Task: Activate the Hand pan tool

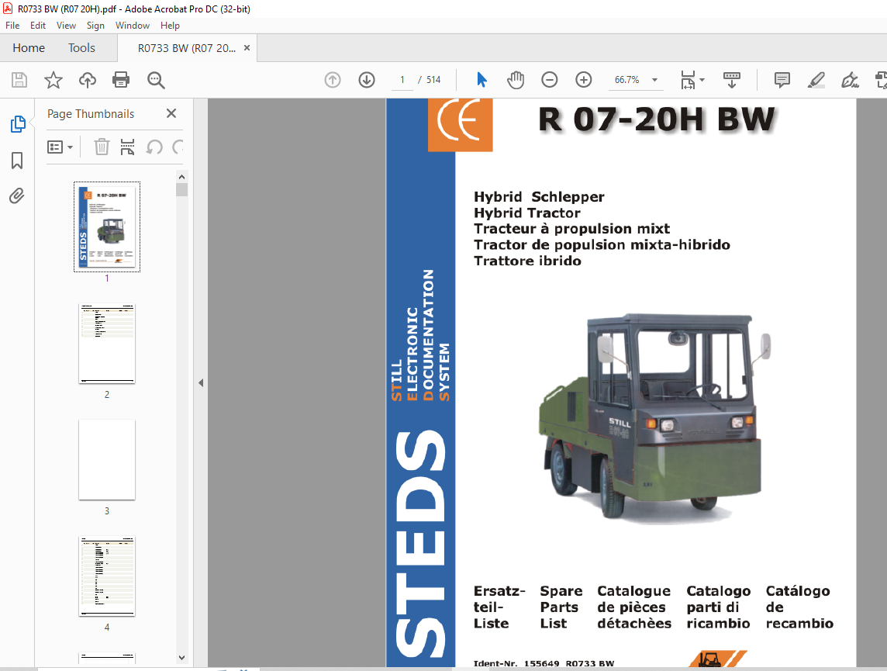Action: [516, 80]
